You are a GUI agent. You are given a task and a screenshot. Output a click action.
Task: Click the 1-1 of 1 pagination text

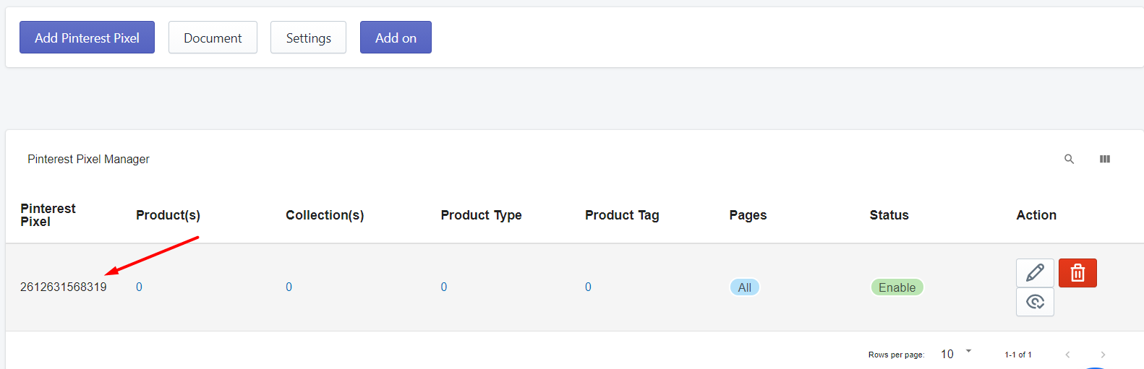tap(1018, 355)
